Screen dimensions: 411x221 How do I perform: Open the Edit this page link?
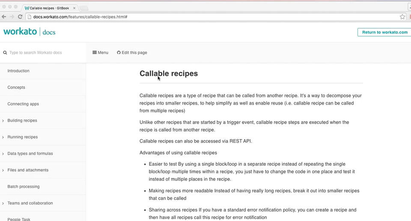click(132, 53)
